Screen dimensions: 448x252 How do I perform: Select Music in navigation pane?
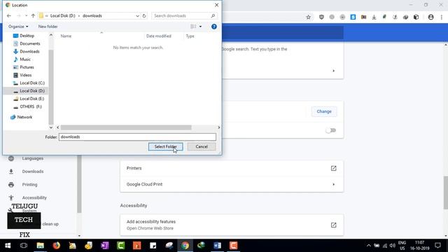[x=25, y=59]
